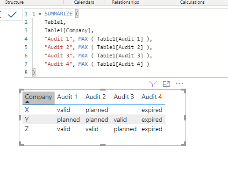Select planned Audit 3 cell in row Z
This screenshot has height=182, width=228.
click(125, 129)
